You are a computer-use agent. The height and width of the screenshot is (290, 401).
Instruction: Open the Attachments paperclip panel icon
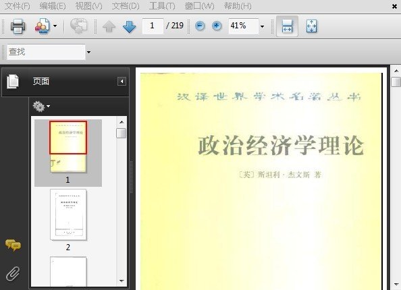(13, 274)
